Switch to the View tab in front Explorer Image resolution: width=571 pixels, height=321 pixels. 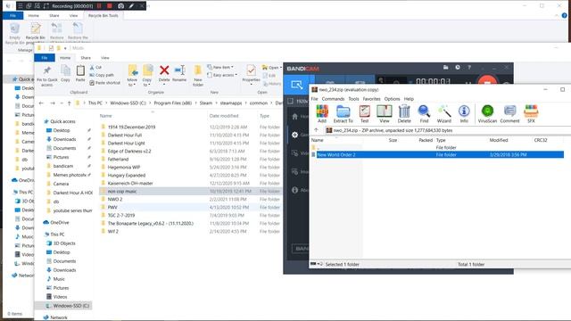click(105, 58)
